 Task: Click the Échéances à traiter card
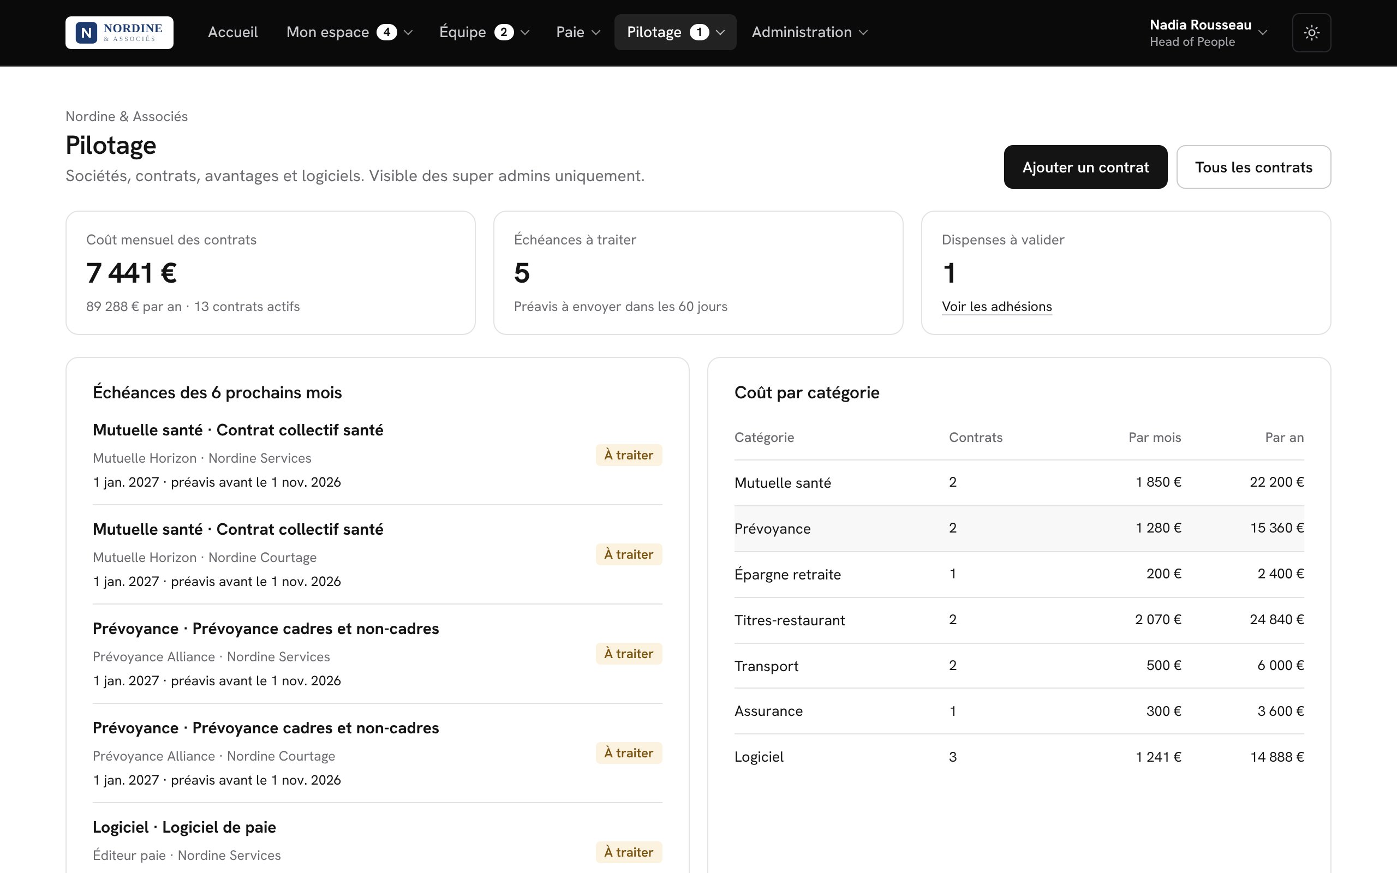pos(698,272)
